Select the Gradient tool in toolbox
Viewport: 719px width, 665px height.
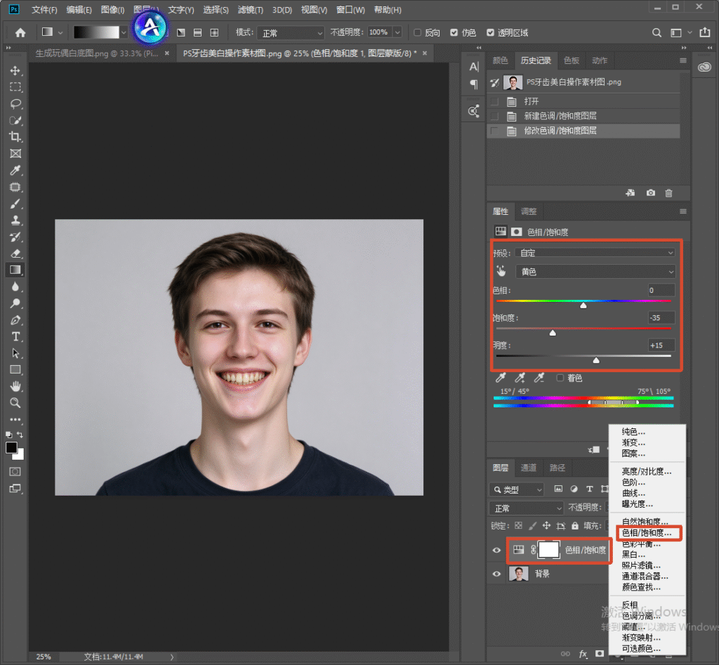tap(15, 270)
